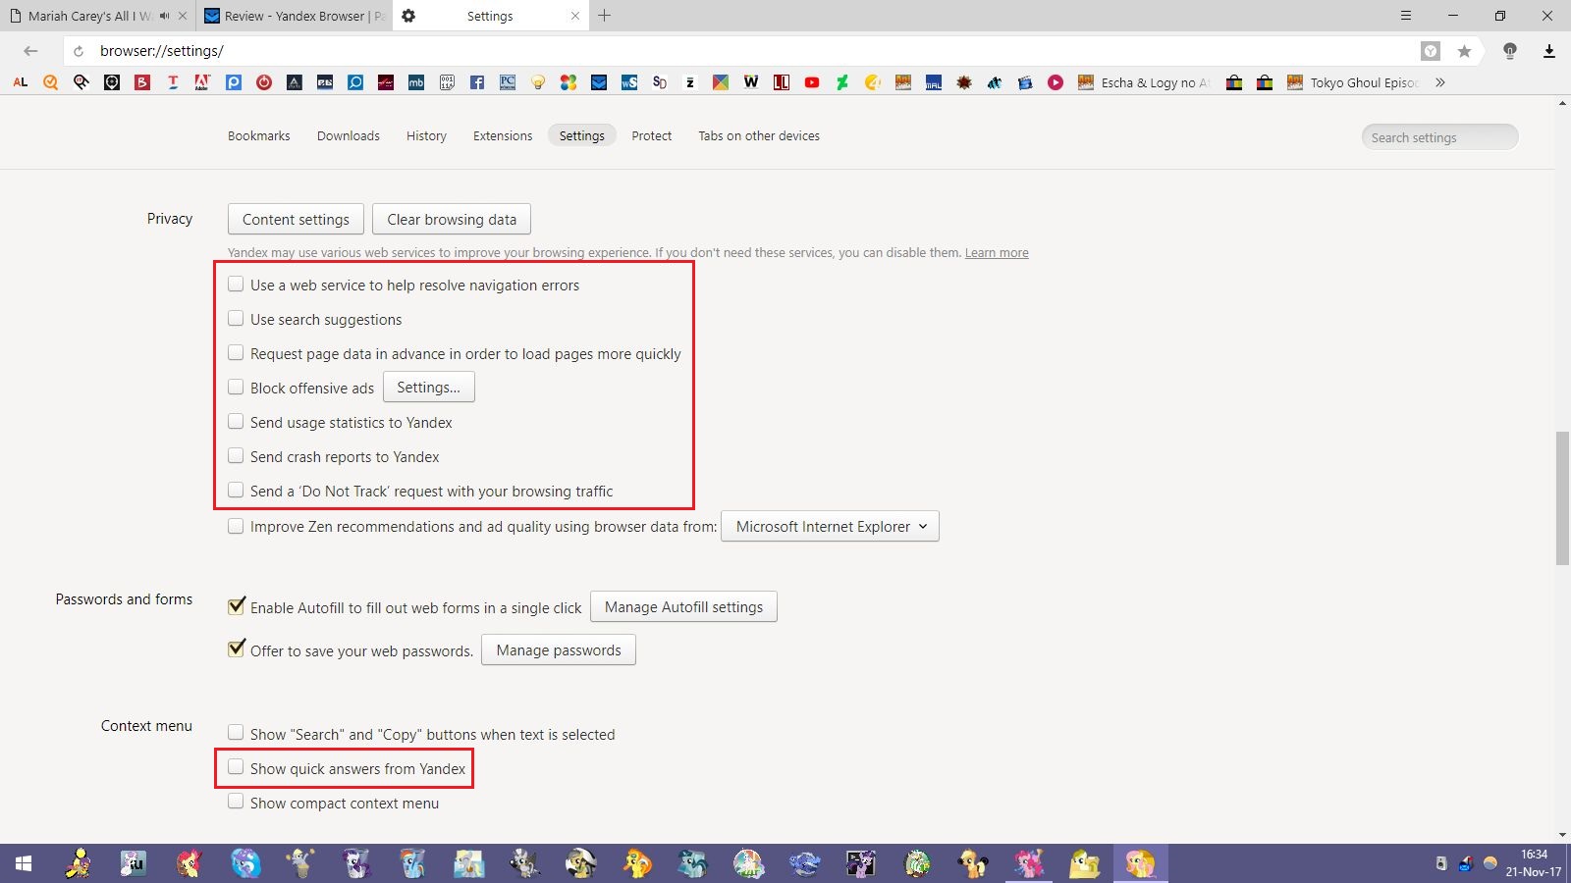The height and width of the screenshot is (883, 1571).
Task: Open the mb bookmark icon
Action: 416,82
